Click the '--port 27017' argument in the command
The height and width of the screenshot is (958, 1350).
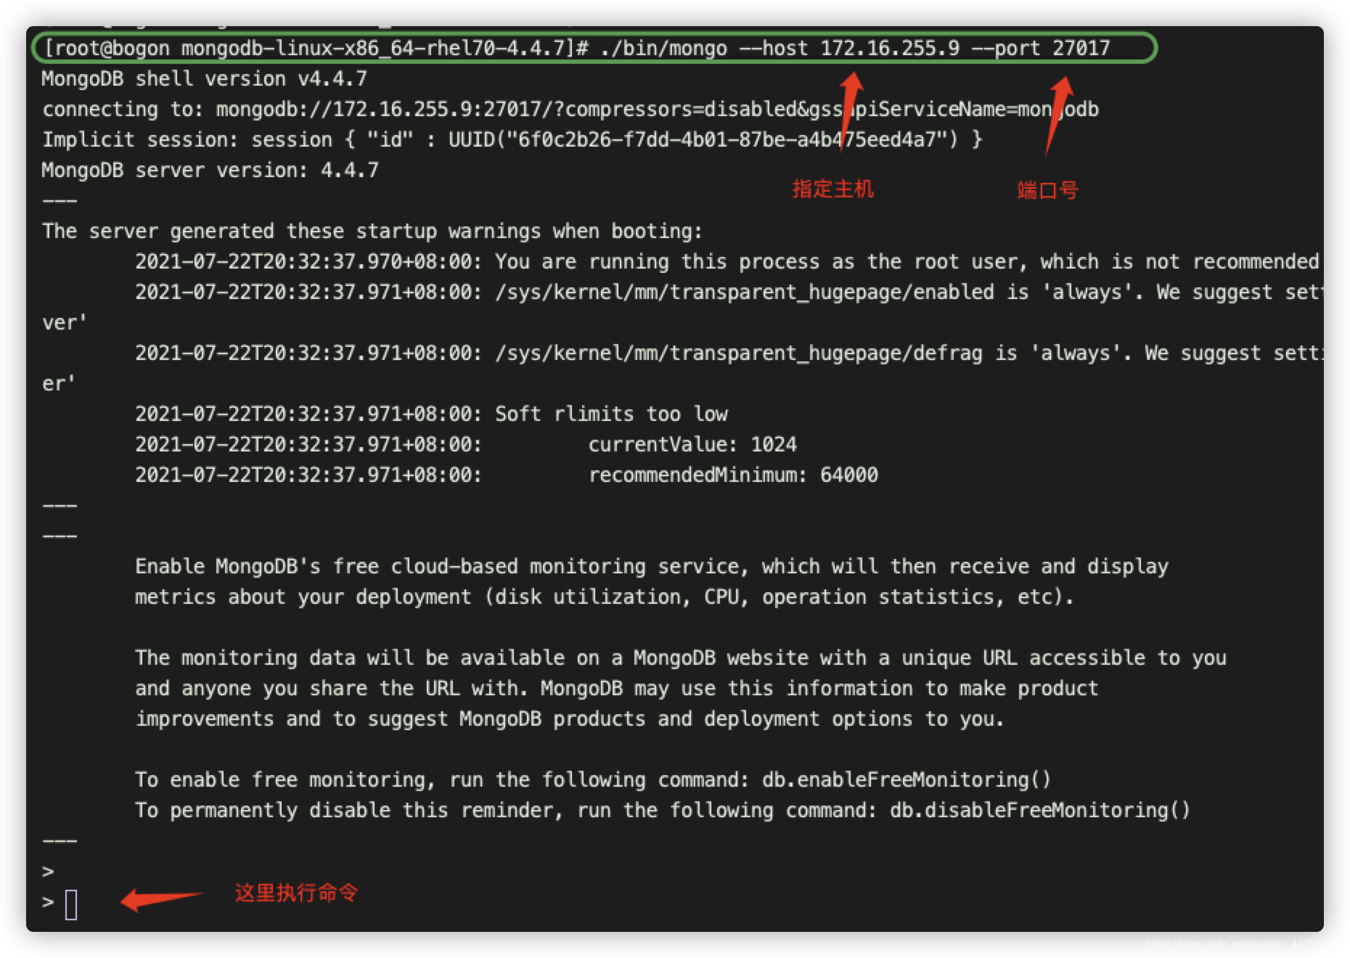click(x=1041, y=49)
